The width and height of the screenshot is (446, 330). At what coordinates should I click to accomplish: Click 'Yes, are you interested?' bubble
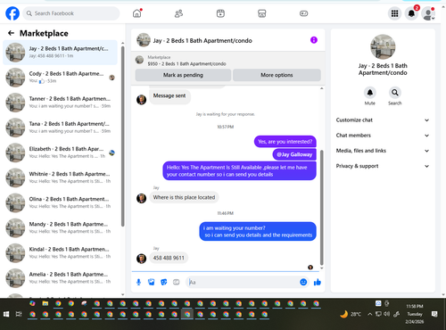pyautogui.click(x=285, y=142)
